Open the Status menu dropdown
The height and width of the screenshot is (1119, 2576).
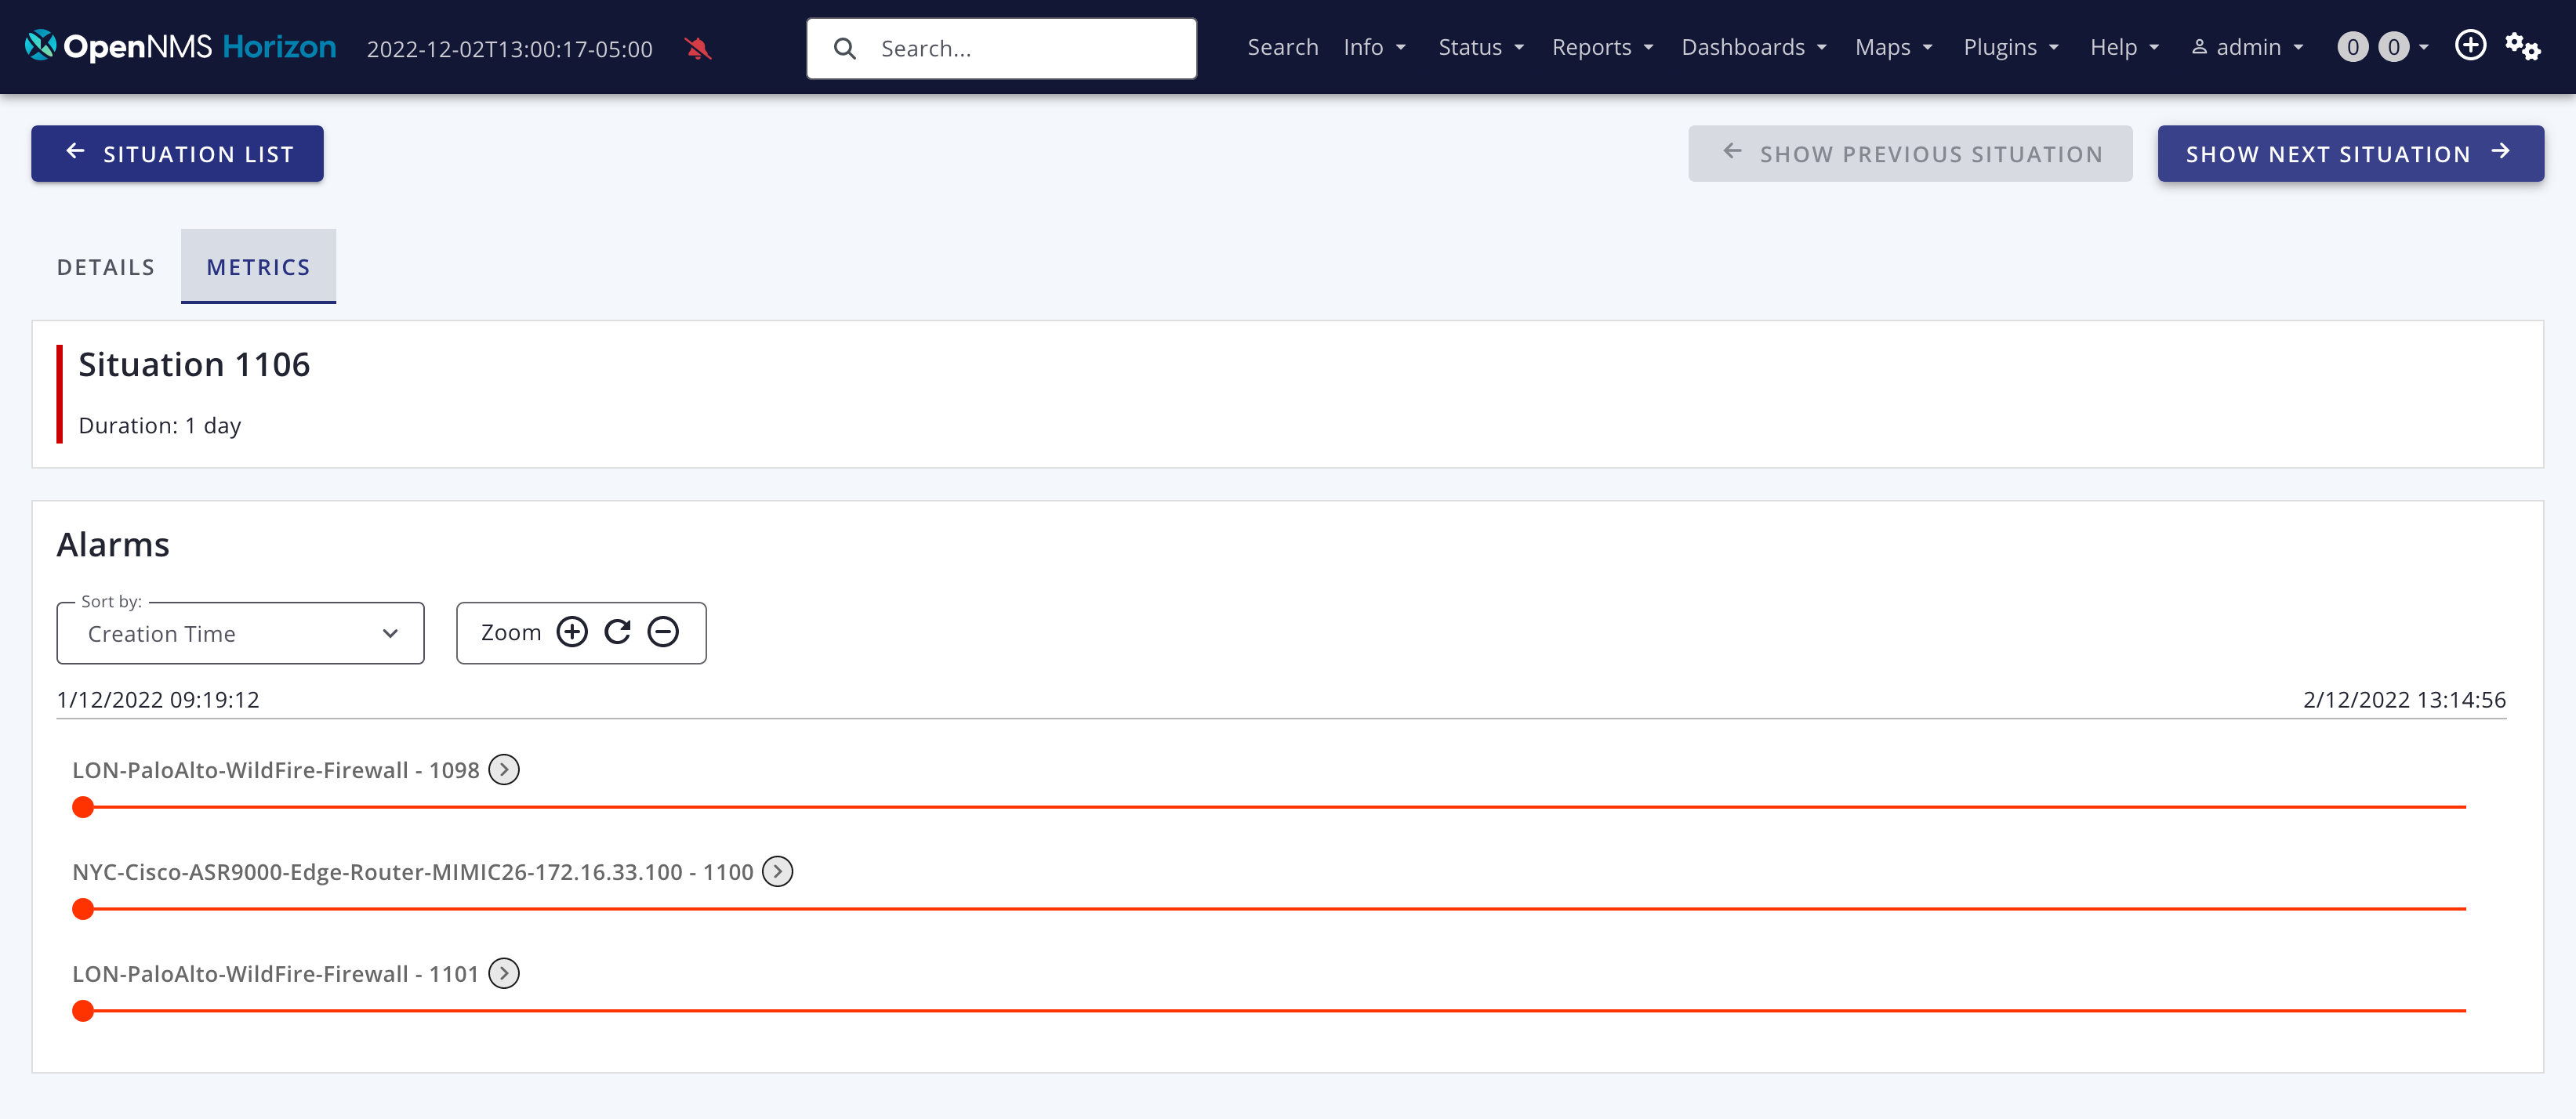pyautogui.click(x=1480, y=47)
